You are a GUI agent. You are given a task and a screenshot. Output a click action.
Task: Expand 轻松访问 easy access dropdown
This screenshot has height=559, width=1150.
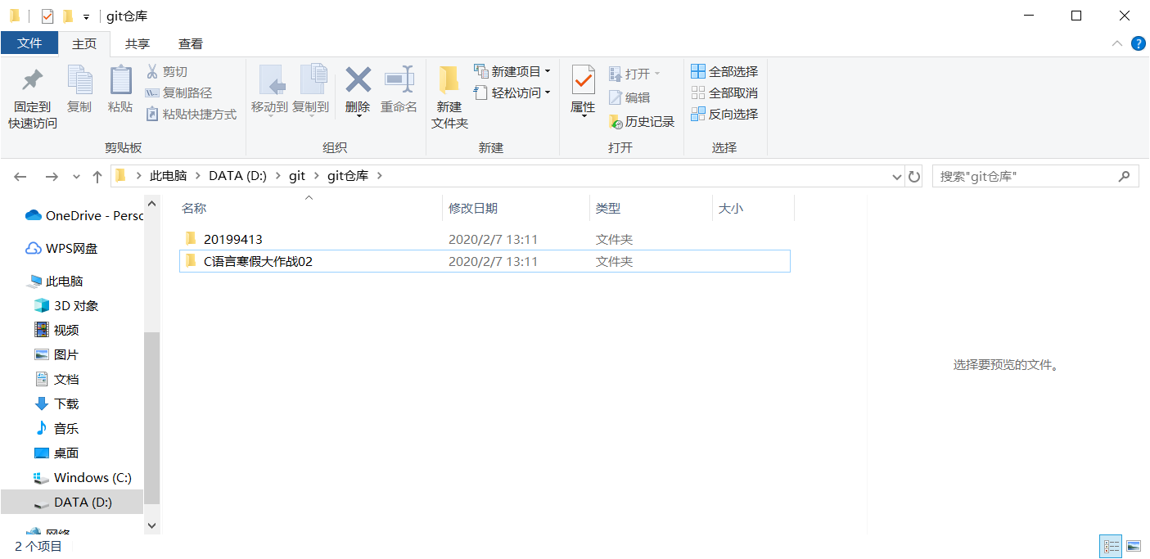[547, 93]
